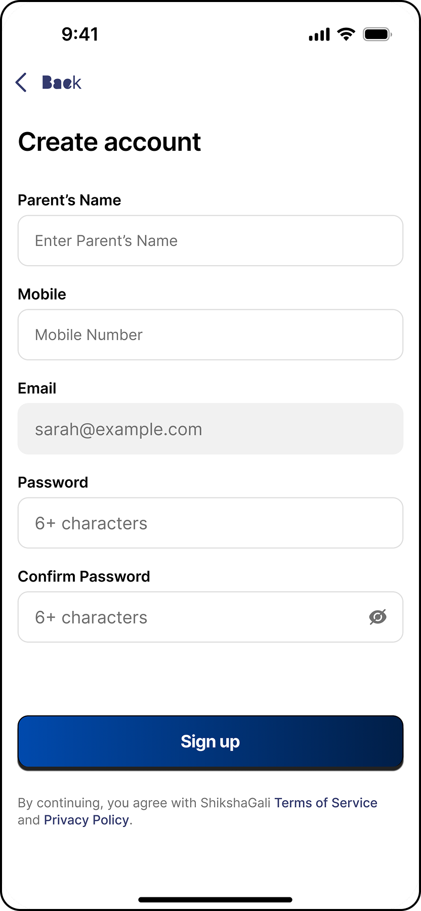Viewport: 421px width, 911px height.
Task: Tap the Back text label
Action: point(61,82)
